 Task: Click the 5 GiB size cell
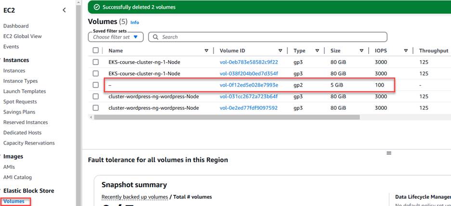337,85
